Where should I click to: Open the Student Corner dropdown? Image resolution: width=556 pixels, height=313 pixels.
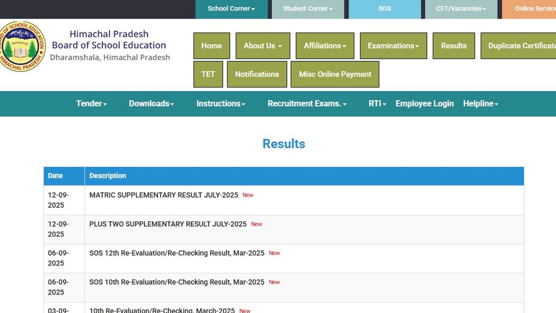(x=308, y=9)
